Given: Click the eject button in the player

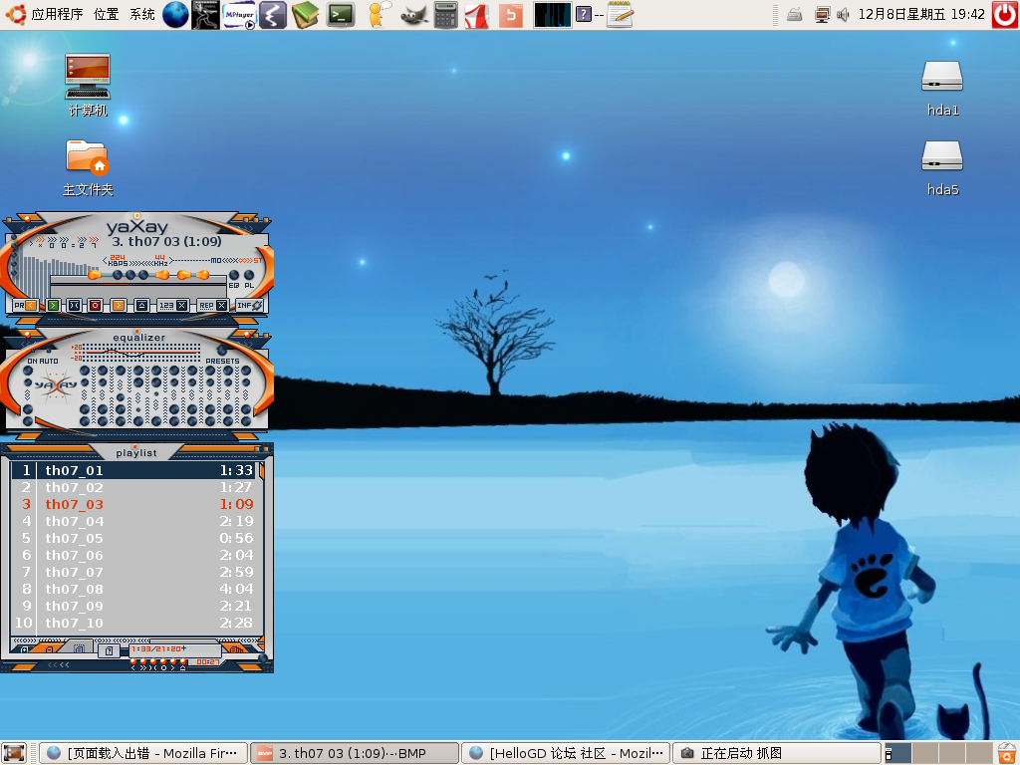Looking at the screenshot, I should point(141,305).
